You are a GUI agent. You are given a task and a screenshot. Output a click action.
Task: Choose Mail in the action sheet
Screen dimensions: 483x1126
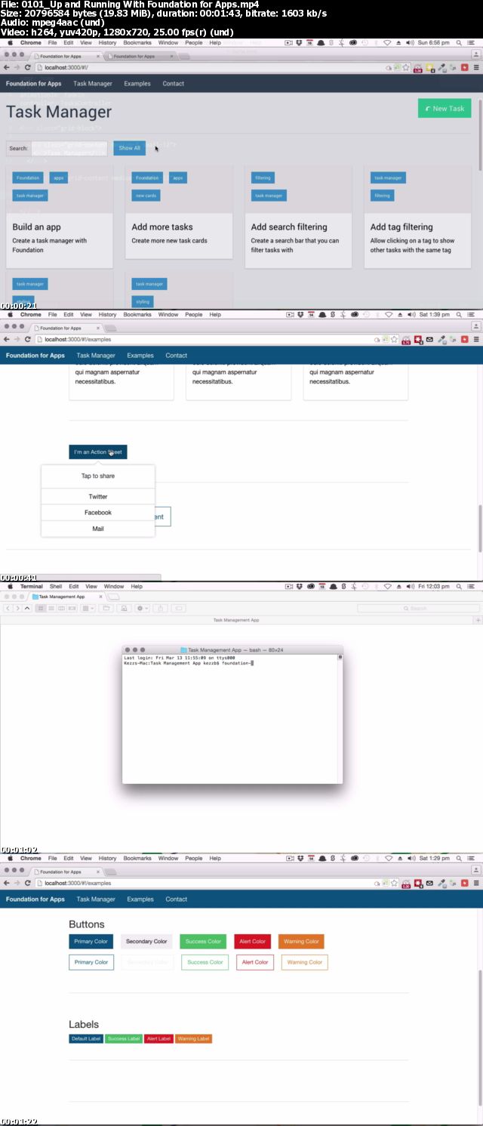pos(98,529)
